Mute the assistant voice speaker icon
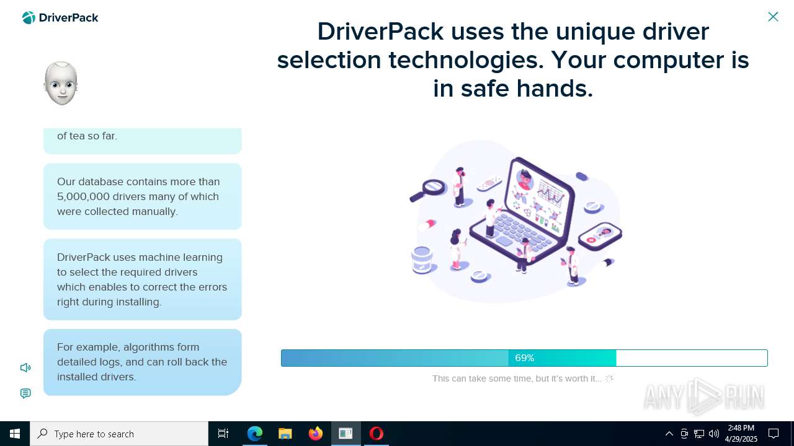Screen dimensions: 794x446 coord(25,368)
